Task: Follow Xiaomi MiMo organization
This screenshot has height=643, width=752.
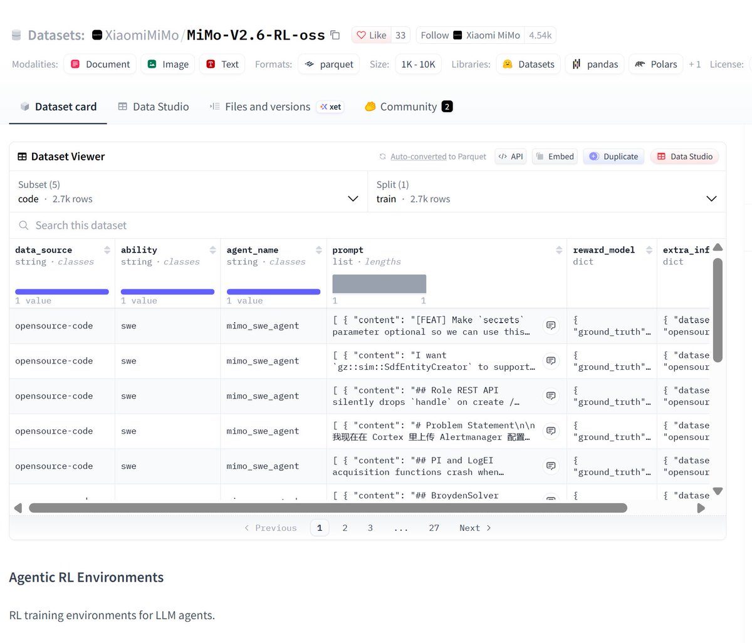Action: click(470, 35)
